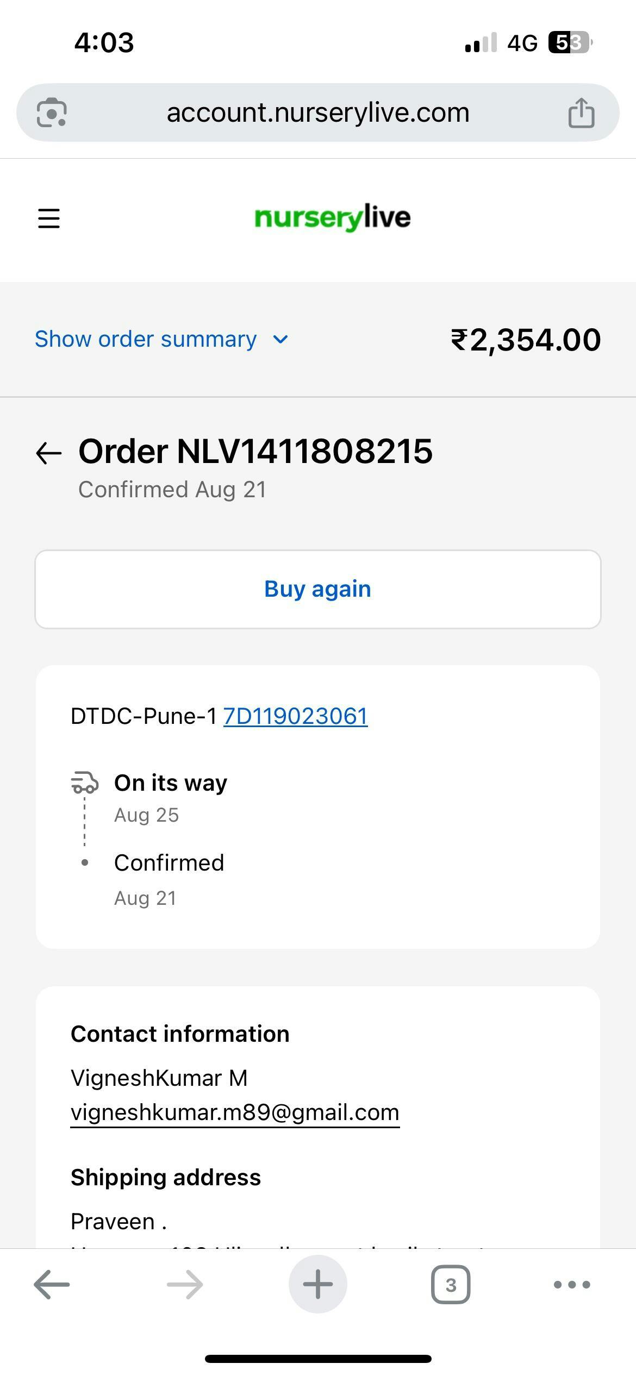Tap the Google Lens camera icon
The height and width of the screenshot is (1376, 636).
tap(52, 112)
